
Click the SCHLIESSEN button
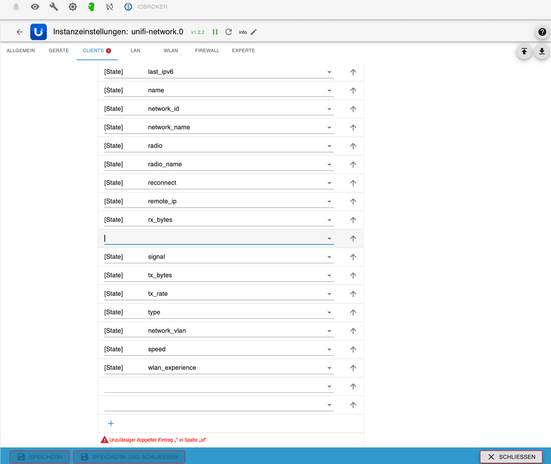coord(511,457)
